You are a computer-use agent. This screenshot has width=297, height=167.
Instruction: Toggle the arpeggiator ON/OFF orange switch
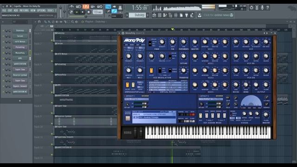point(128,84)
